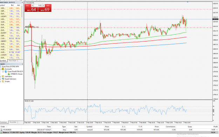This screenshot has height=137, width=219.
Task: Click the arrow icon beside XAUUSD,M5 chart title
Action: (25, 3)
